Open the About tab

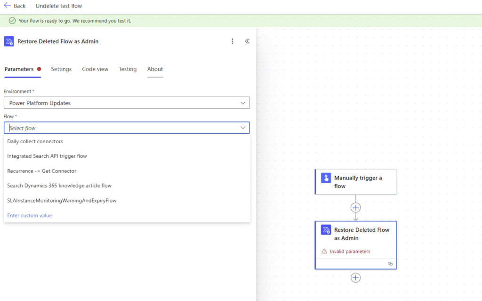(155, 69)
